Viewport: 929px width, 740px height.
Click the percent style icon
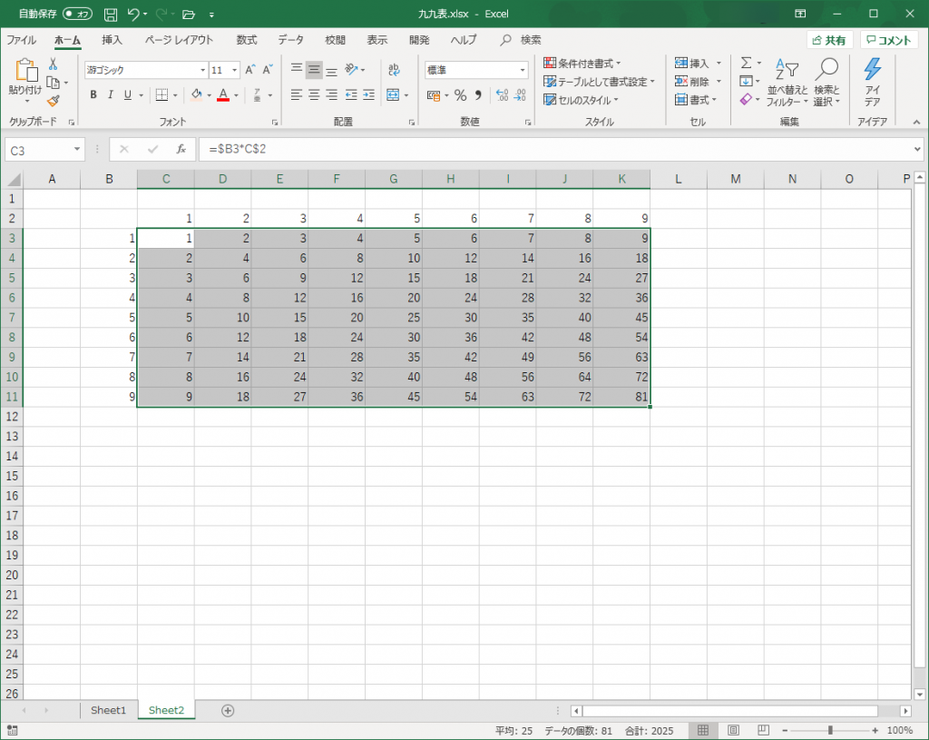click(x=460, y=95)
